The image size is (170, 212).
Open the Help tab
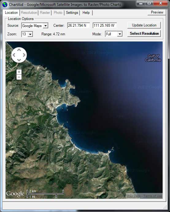pyautogui.click(x=86, y=13)
